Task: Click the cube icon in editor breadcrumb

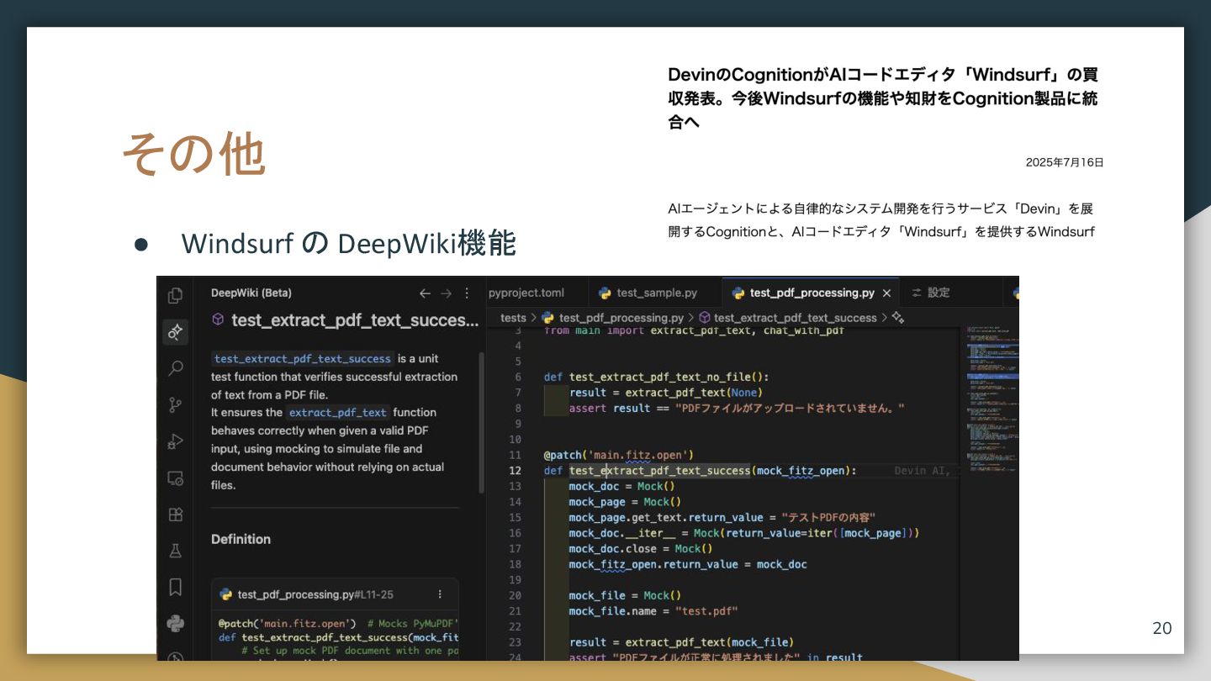Action: coord(704,318)
